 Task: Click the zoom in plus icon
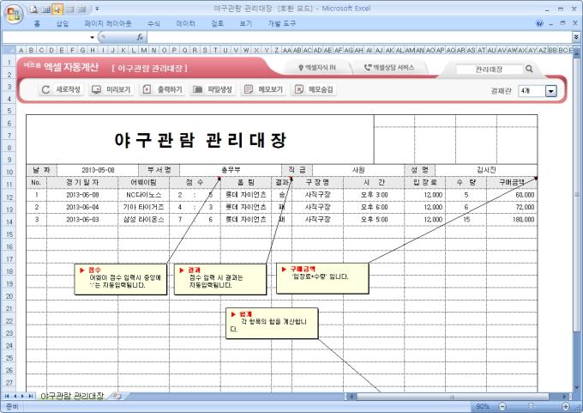click(x=566, y=406)
